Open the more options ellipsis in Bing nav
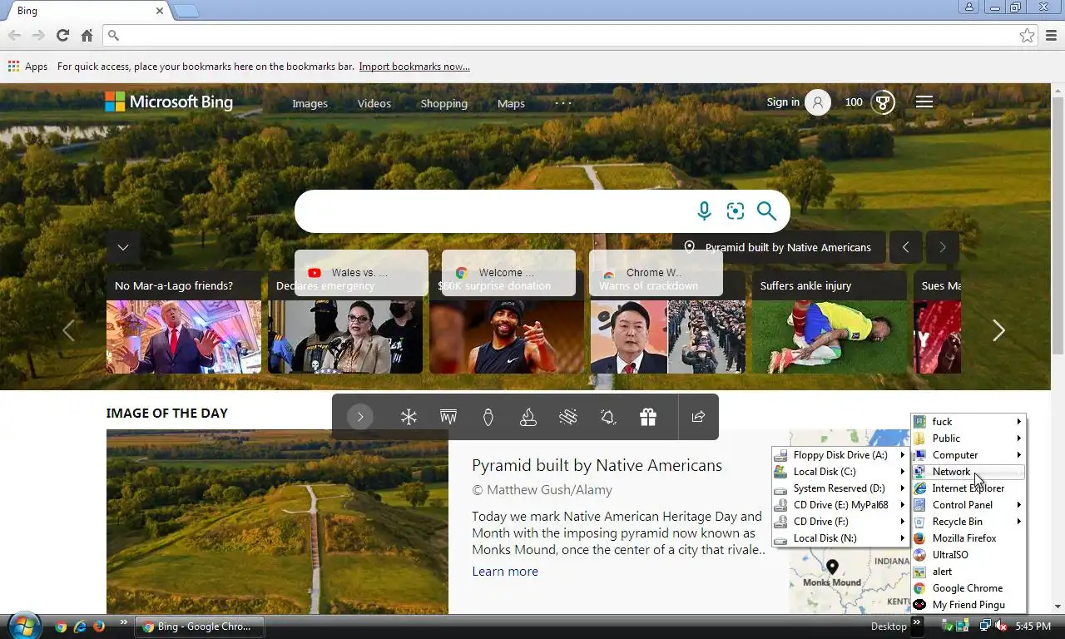The height and width of the screenshot is (639, 1065). point(563,103)
